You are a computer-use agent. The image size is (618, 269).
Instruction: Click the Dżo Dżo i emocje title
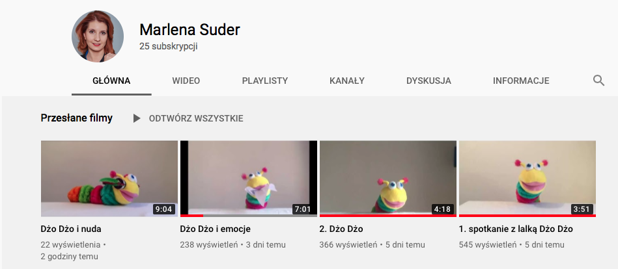[x=215, y=229]
